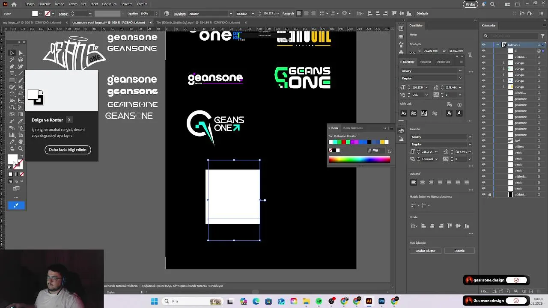This screenshot has width=548, height=308.
Task: Click the Paylaş button
Action: click(471, 4)
